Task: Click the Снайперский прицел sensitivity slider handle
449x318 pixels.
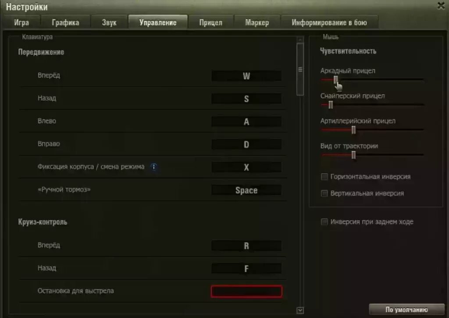Action: (331, 105)
